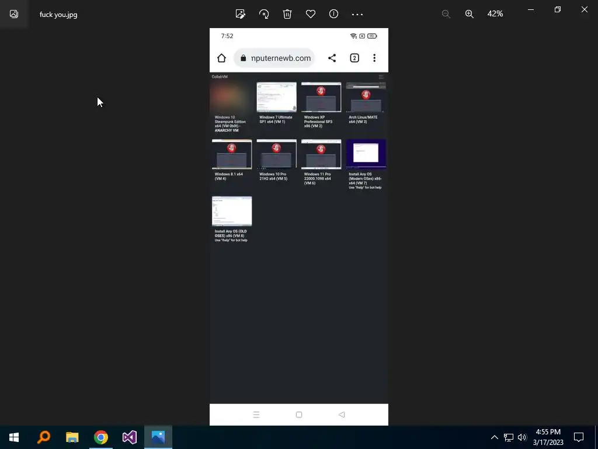The height and width of the screenshot is (449, 598).
Task: Show file info with the info icon
Action: (x=333, y=14)
